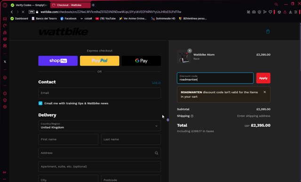Pay with Google Pay button
This screenshot has width=301, height=182.
141,61
